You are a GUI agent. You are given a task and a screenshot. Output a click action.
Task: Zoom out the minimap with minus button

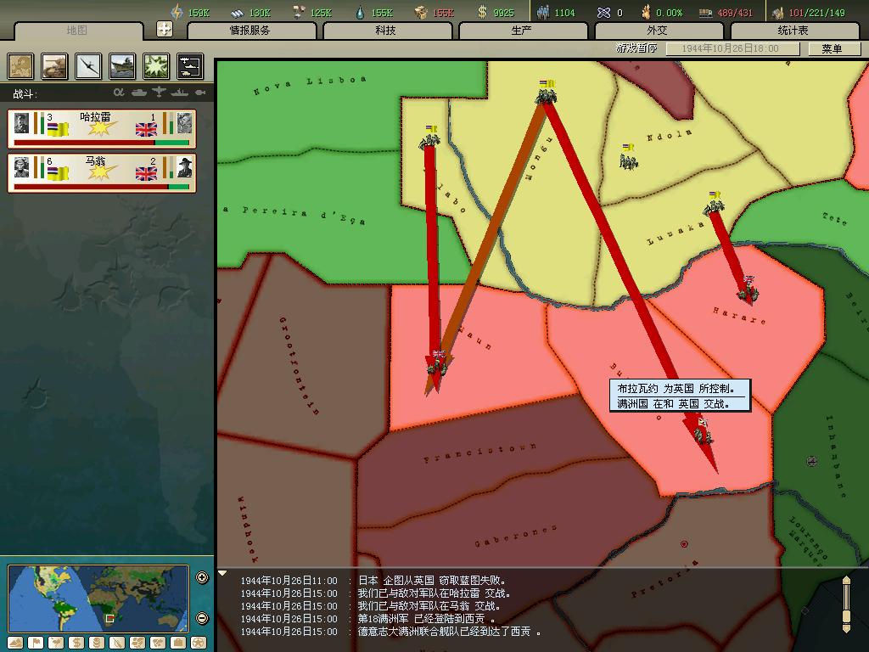(x=202, y=618)
